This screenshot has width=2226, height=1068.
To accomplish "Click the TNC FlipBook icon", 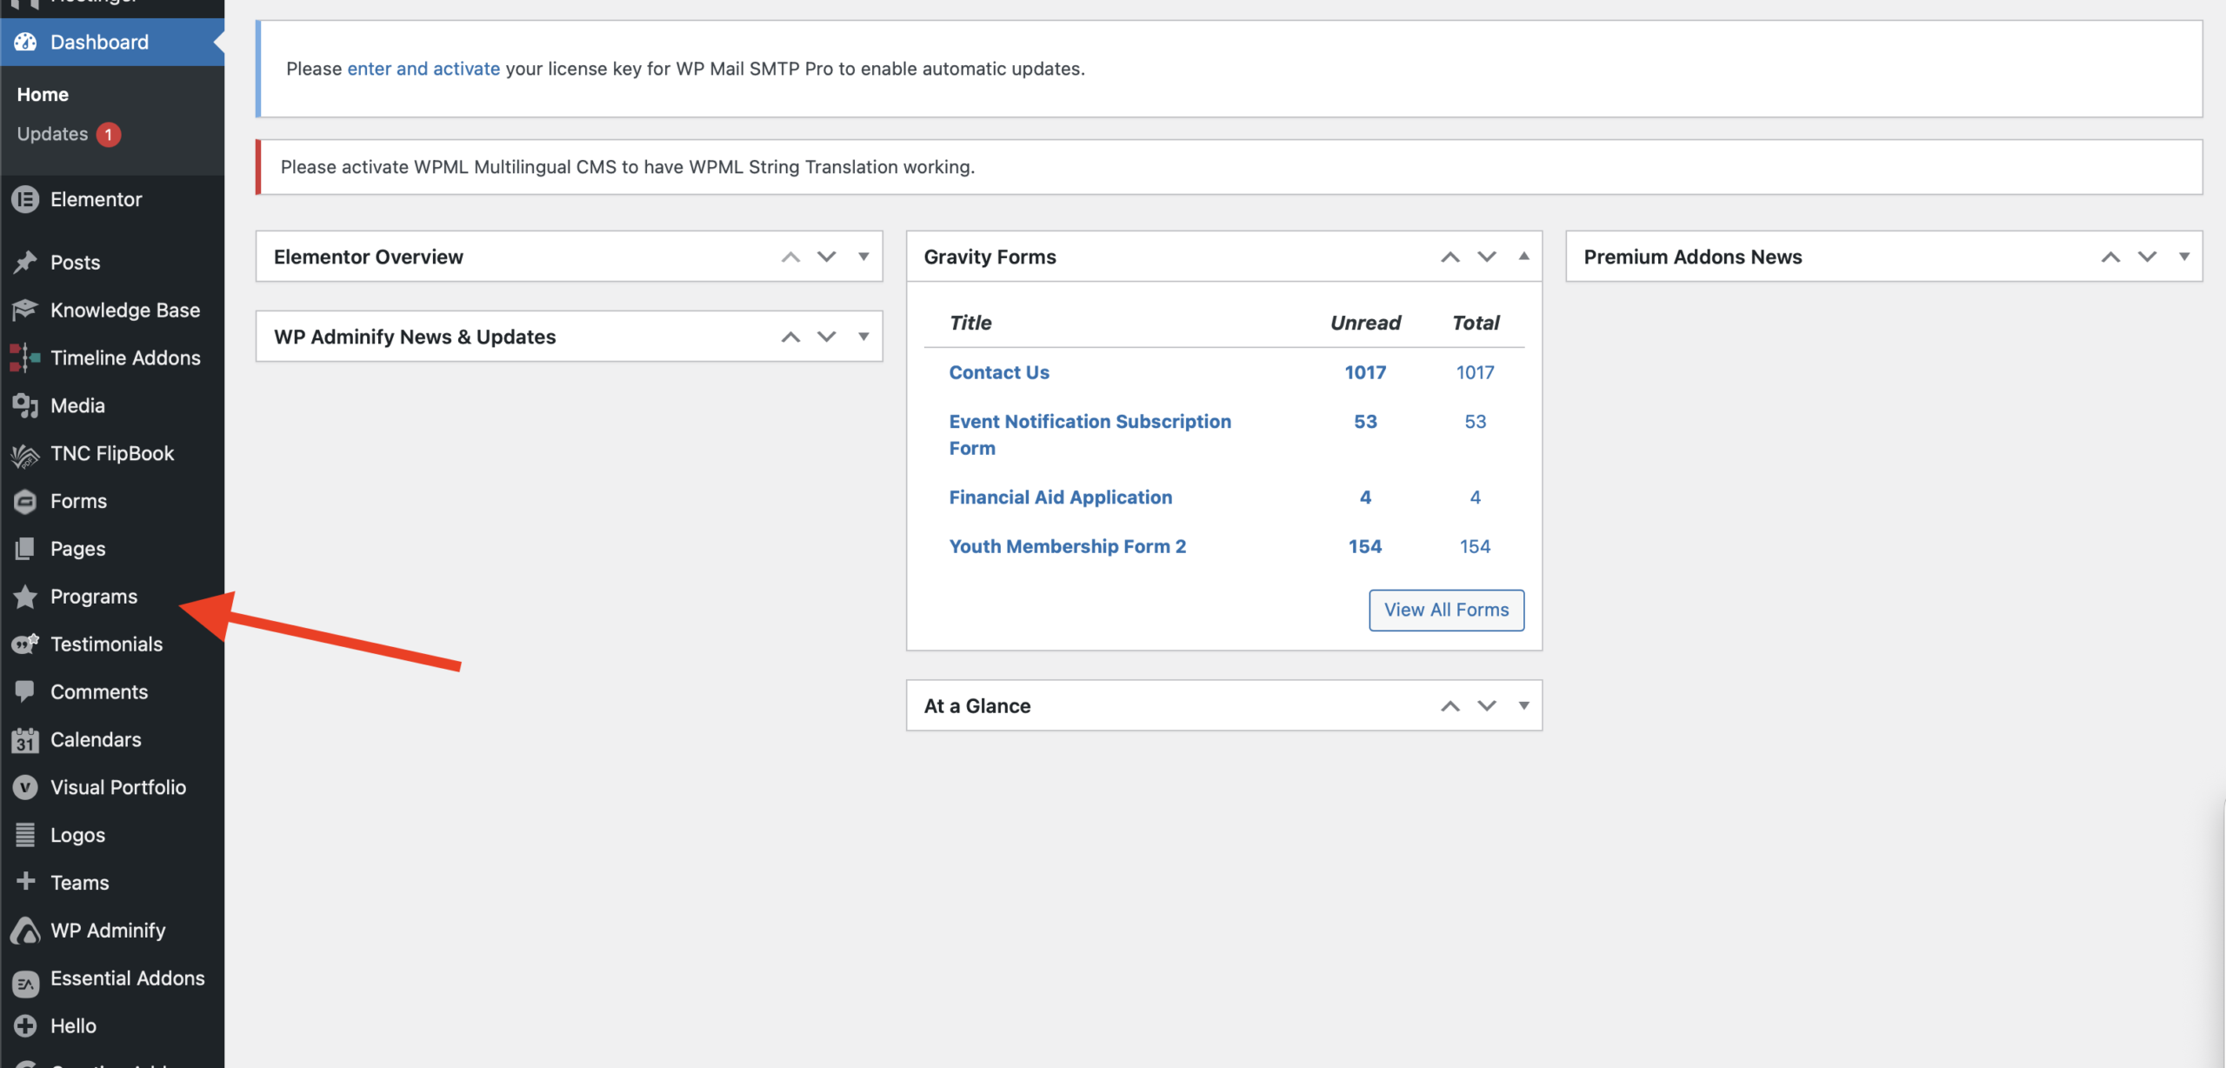I will tap(25, 454).
